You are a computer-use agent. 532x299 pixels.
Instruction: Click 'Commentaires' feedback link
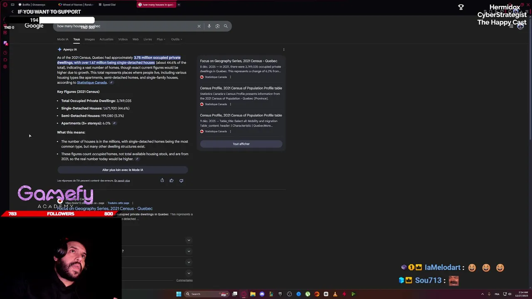(185, 280)
